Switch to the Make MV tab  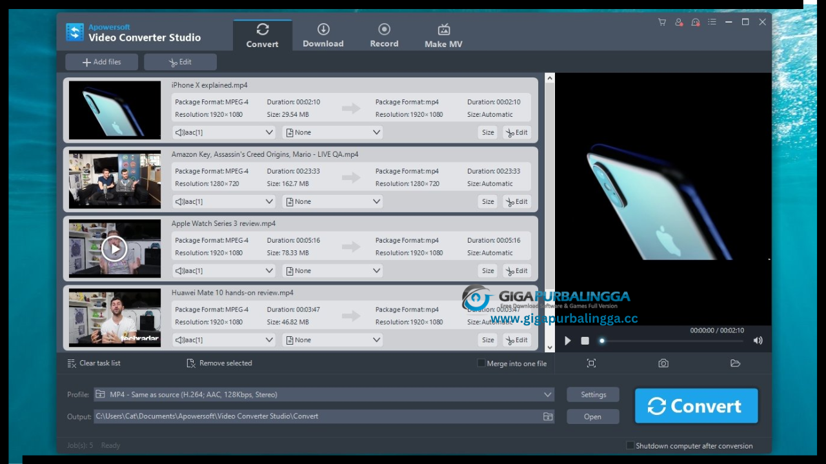click(443, 35)
